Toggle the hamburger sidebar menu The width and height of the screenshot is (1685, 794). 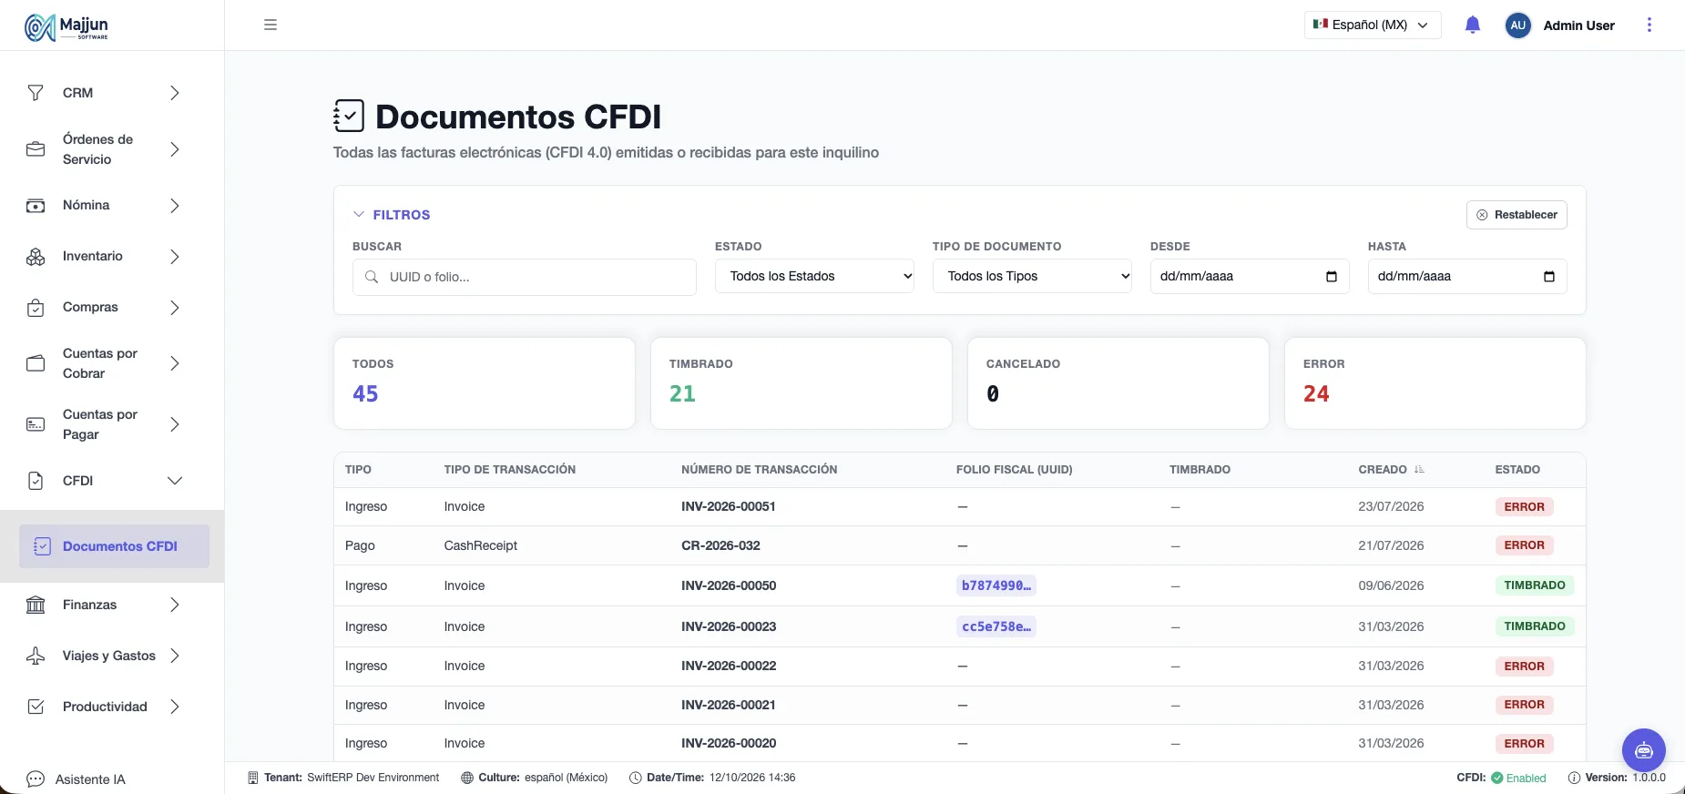click(271, 25)
